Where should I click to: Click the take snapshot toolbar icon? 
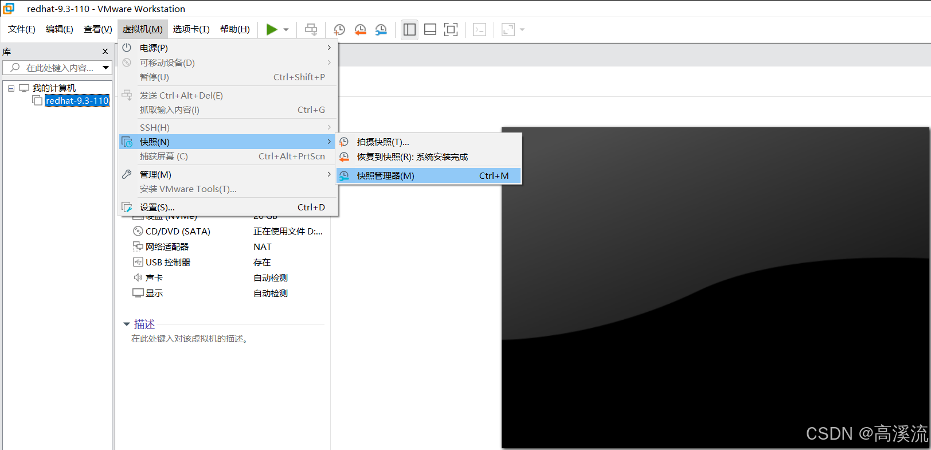339,29
